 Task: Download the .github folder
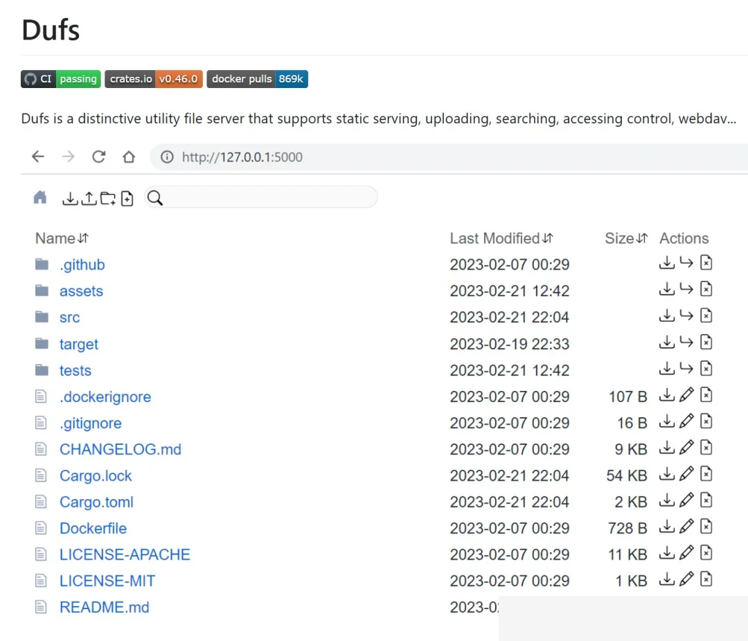666,263
